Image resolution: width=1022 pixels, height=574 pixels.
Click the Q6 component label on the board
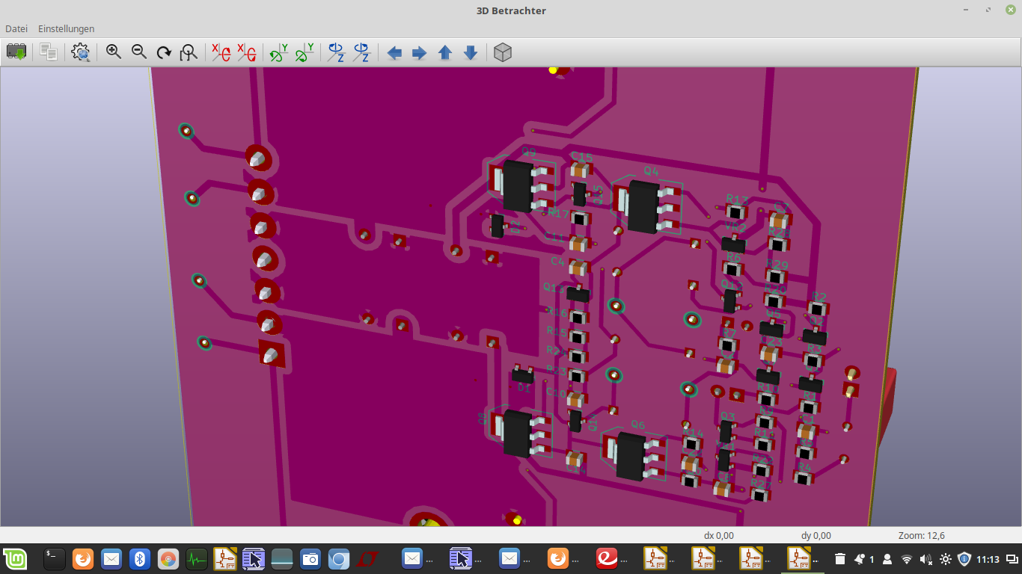pyautogui.click(x=637, y=425)
